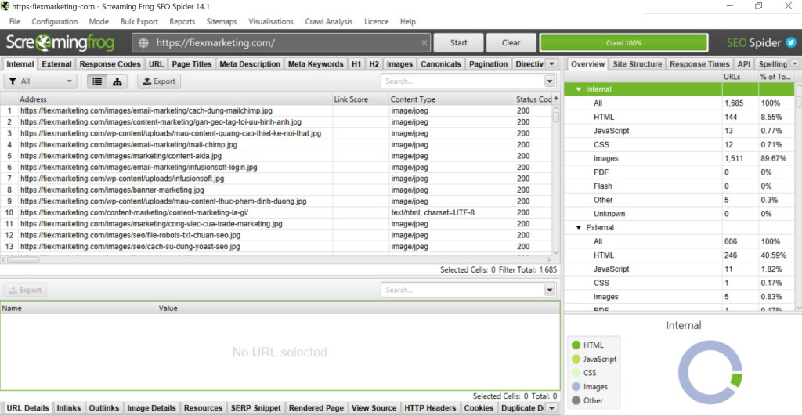Show more tabs via top tab overflow arrow
Viewport: 802px width, 416px height.
[x=551, y=63]
